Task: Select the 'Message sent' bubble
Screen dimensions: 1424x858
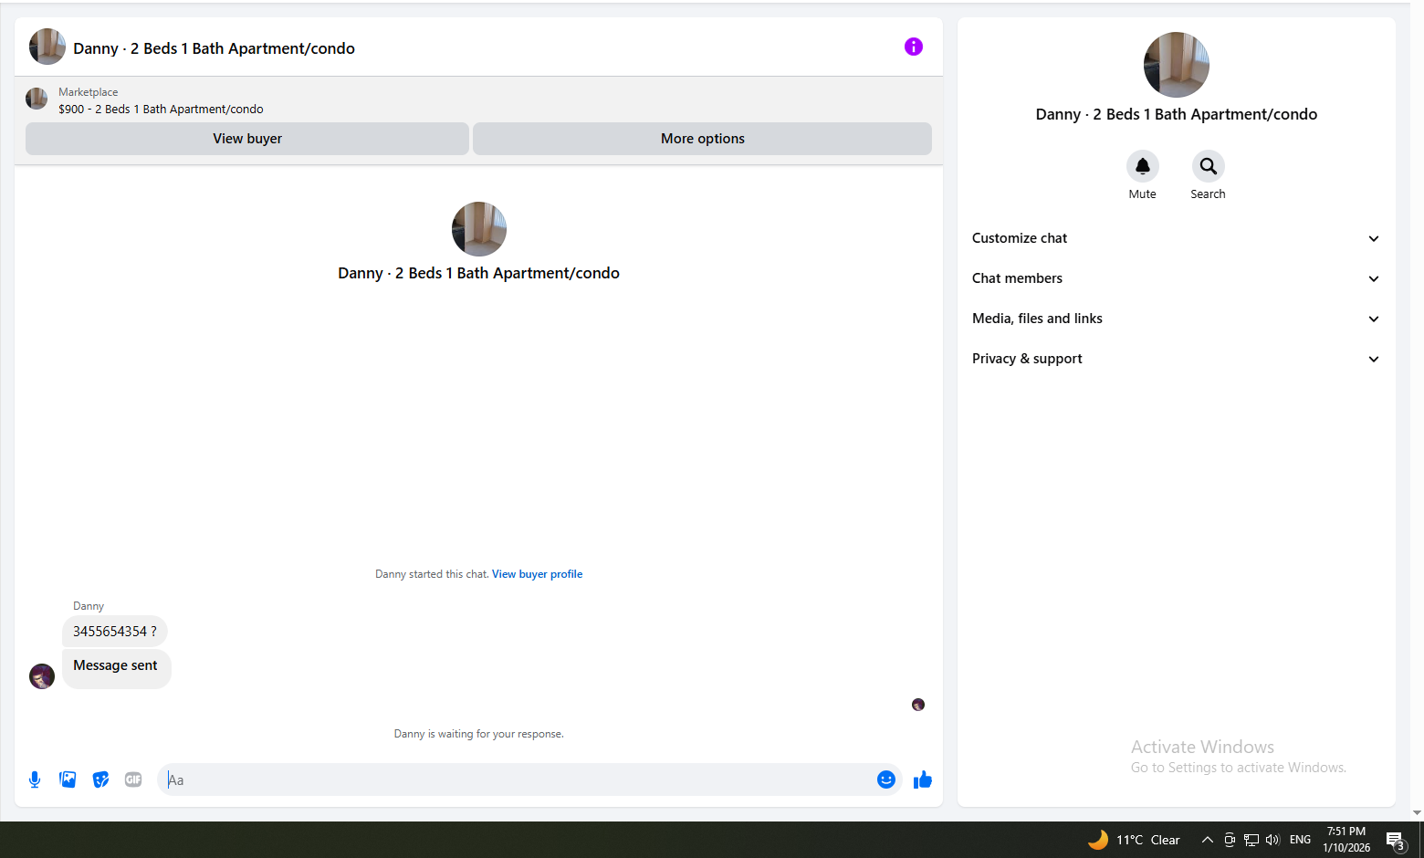Action: click(x=116, y=668)
